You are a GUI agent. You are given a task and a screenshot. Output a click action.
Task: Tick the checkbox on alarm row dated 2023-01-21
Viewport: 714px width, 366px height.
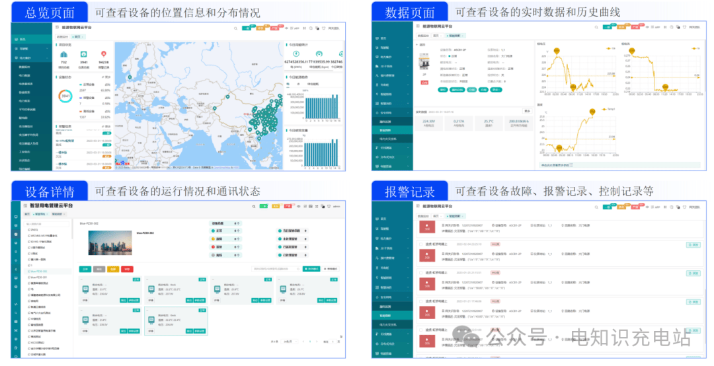tap(421, 301)
